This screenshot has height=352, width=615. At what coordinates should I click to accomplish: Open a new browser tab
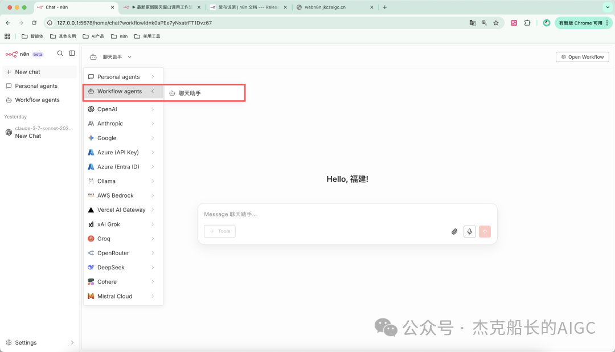point(385,7)
